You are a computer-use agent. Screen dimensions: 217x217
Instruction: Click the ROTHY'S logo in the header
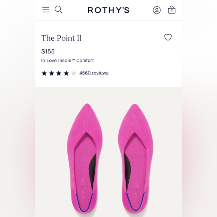(x=109, y=10)
